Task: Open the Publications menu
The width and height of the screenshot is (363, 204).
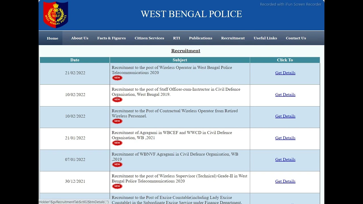Action: [x=201, y=38]
